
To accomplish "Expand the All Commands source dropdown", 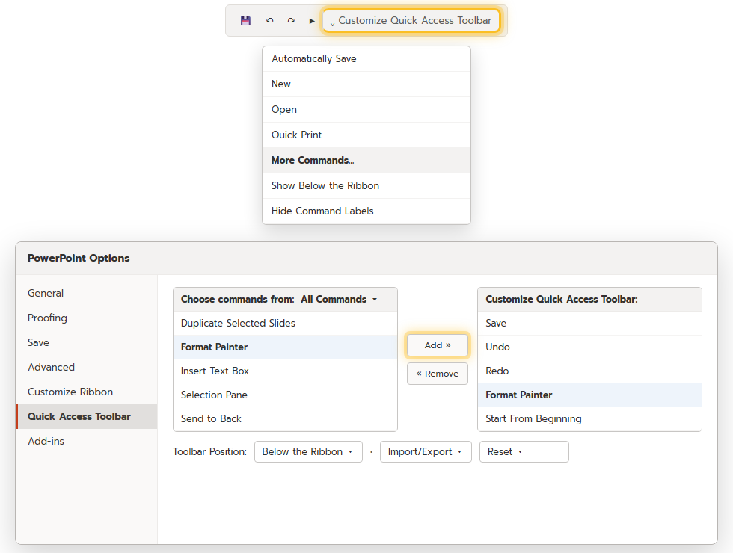I will coord(339,300).
